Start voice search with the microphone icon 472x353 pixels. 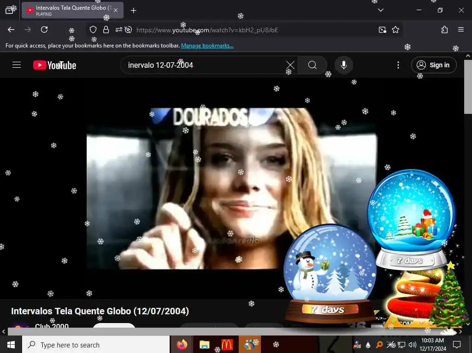pos(343,65)
